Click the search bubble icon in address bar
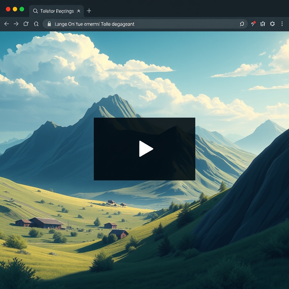Viewport: 289px width, 289px height. 242,24
